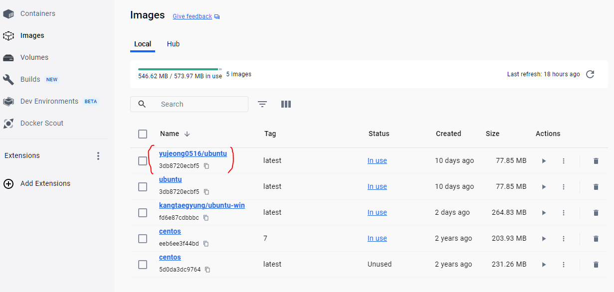Open more actions for kangtaegyung/ubuntu-win
The image size is (614, 292).
(x=564, y=213)
